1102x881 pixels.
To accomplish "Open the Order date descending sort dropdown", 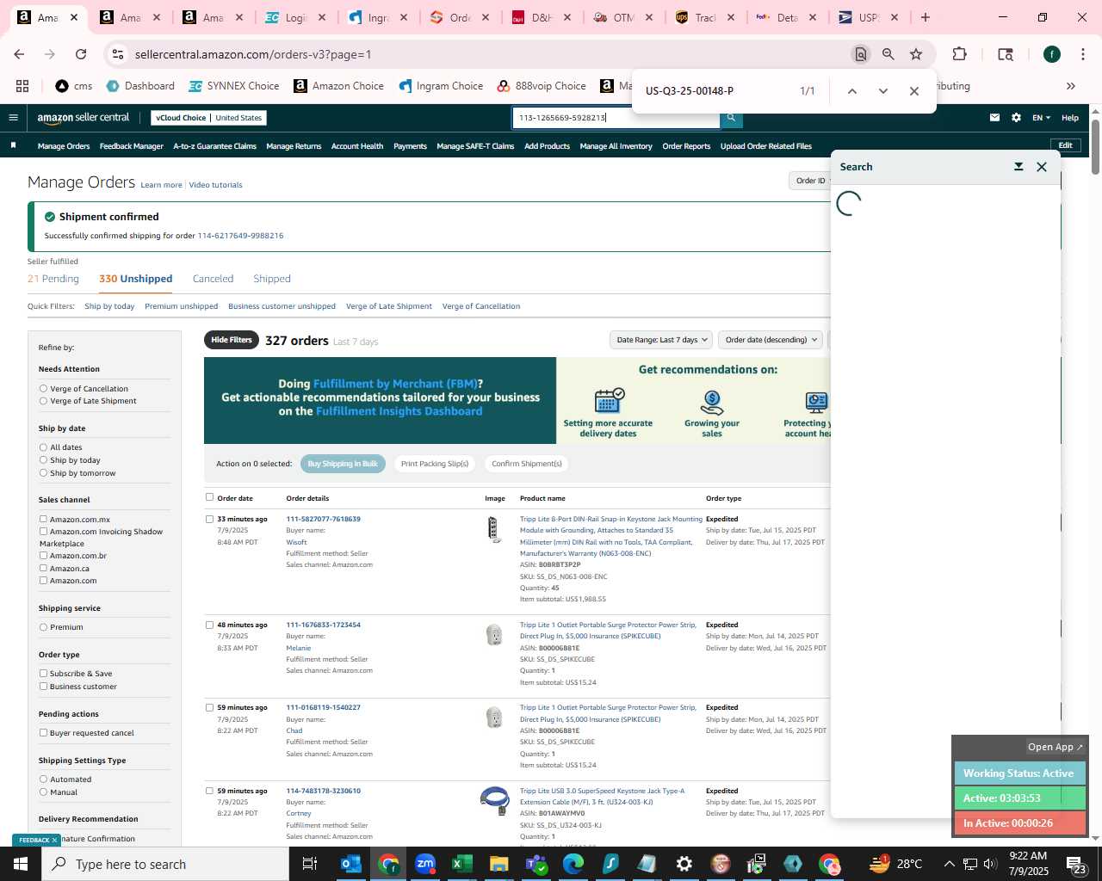I will pyautogui.click(x=771, y=340).
